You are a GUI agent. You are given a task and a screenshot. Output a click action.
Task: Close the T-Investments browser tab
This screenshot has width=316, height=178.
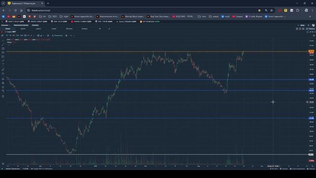point(42,3)
